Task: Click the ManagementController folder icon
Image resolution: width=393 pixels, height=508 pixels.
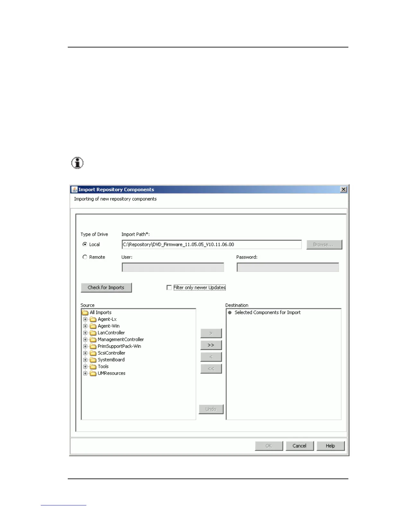Action: tap(93, 340)
